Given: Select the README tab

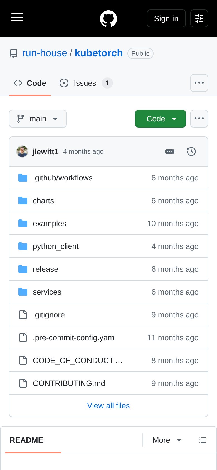Looking at the screenshot, I should pos(26,440).
